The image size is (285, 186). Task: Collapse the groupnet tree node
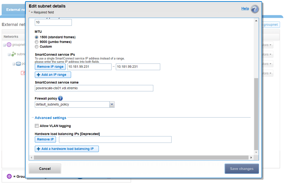tap(4, 45)
